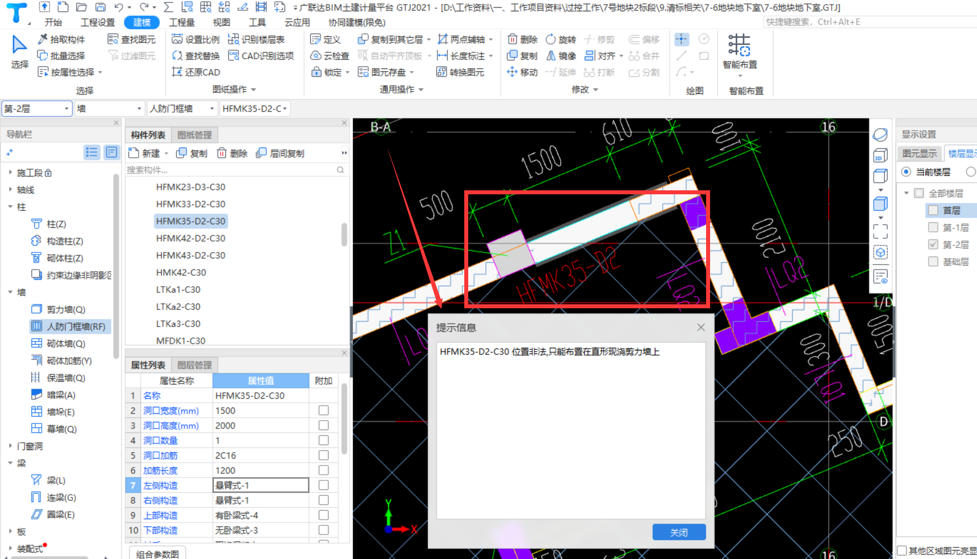Click 删除 in component list toolbar
The height and width of the screenshot is (559, 977).
point(232,153)
